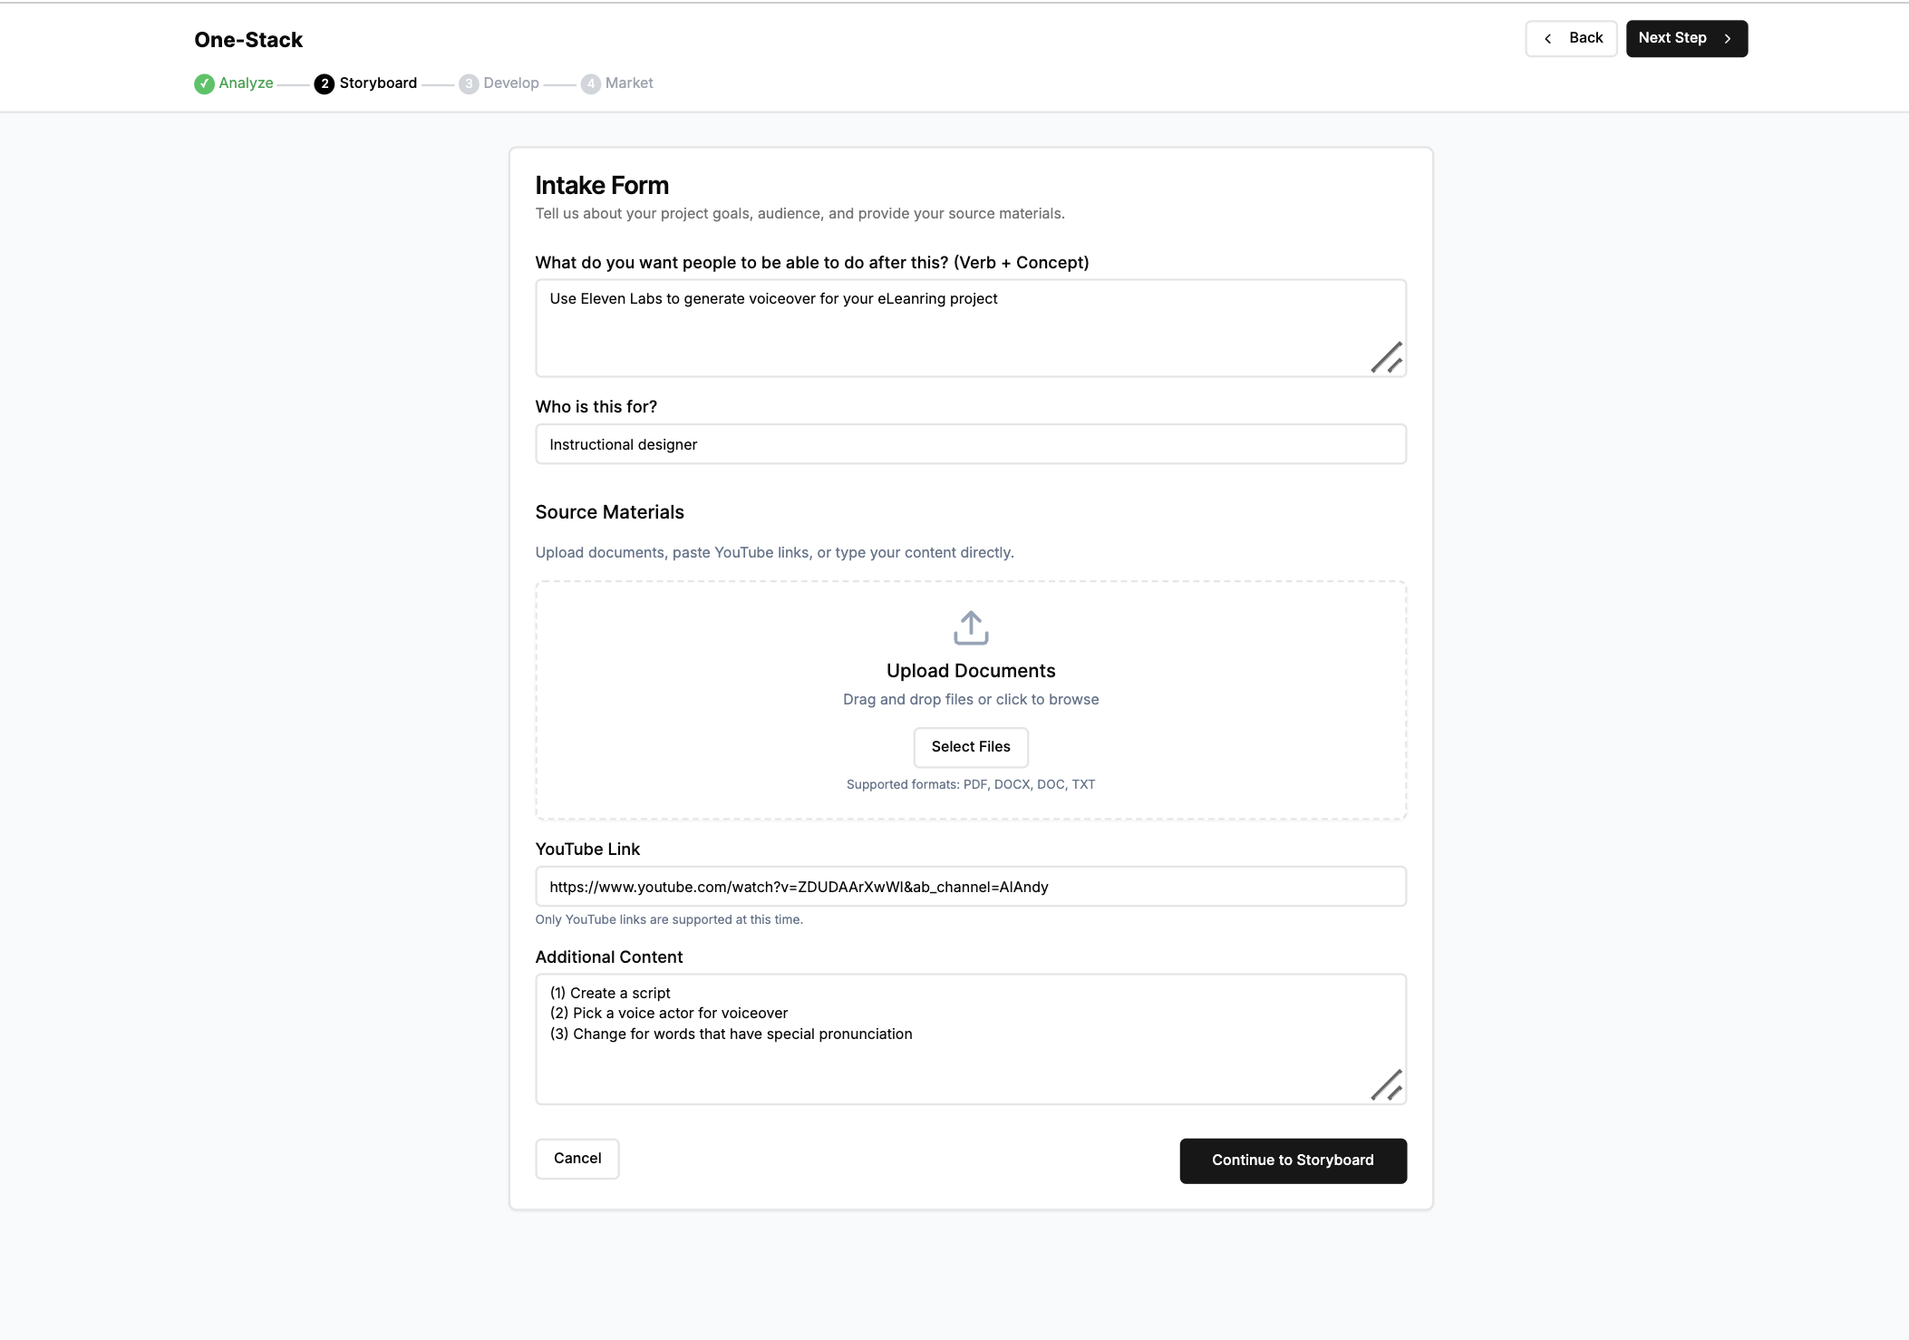Click the Next Step right chevron icon

tap(1728, 38)
